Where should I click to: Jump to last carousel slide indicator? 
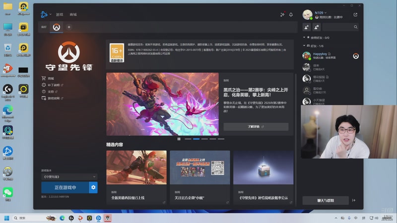[x=221, y=139]
